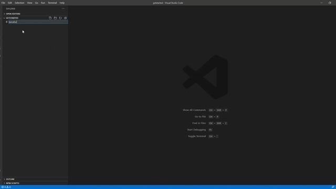Viewport: 336px width, 189px height.
Task: Click the New Folder icon
Action: [x=55, y=18]
